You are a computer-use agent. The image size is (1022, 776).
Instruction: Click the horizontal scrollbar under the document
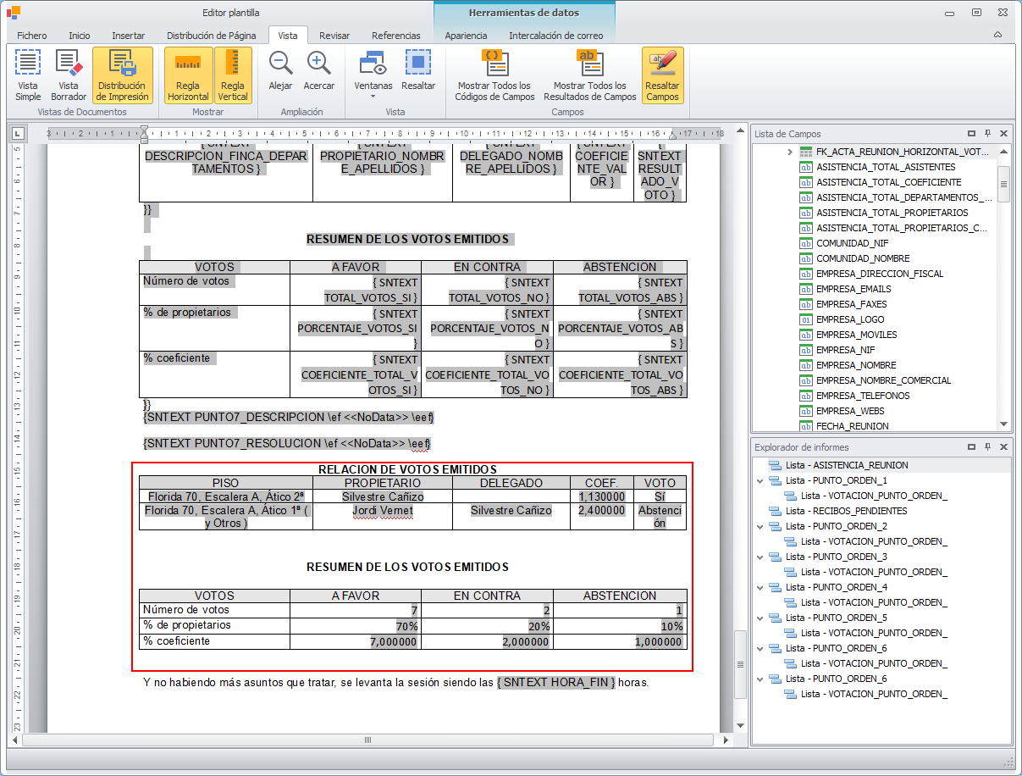point(368,740)
